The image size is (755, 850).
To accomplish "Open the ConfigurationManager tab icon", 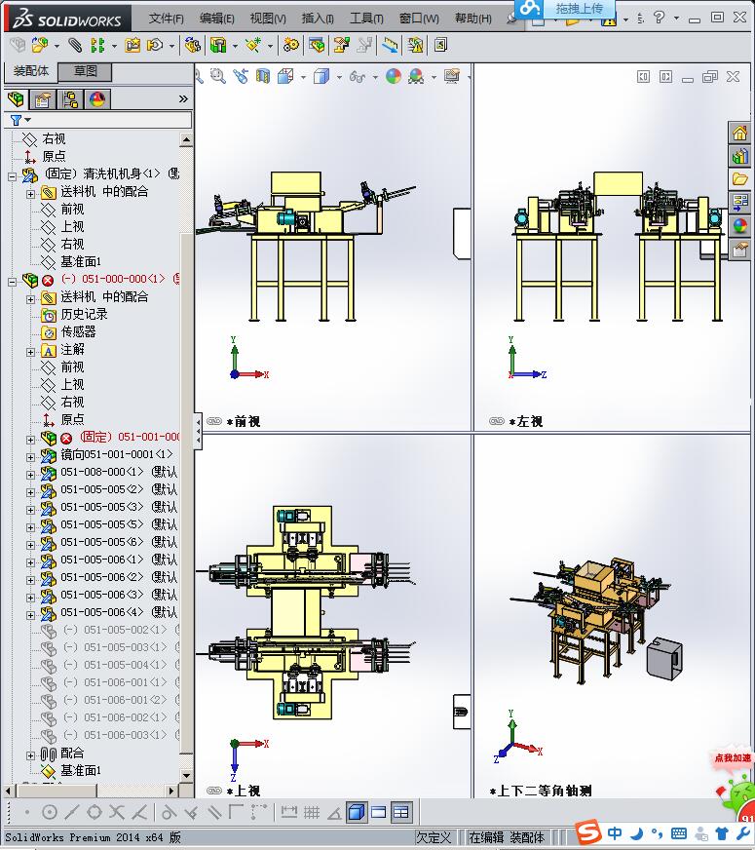I will [x=70, y=99].
